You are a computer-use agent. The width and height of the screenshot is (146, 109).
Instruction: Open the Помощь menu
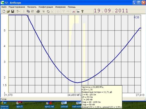point(72,7)
